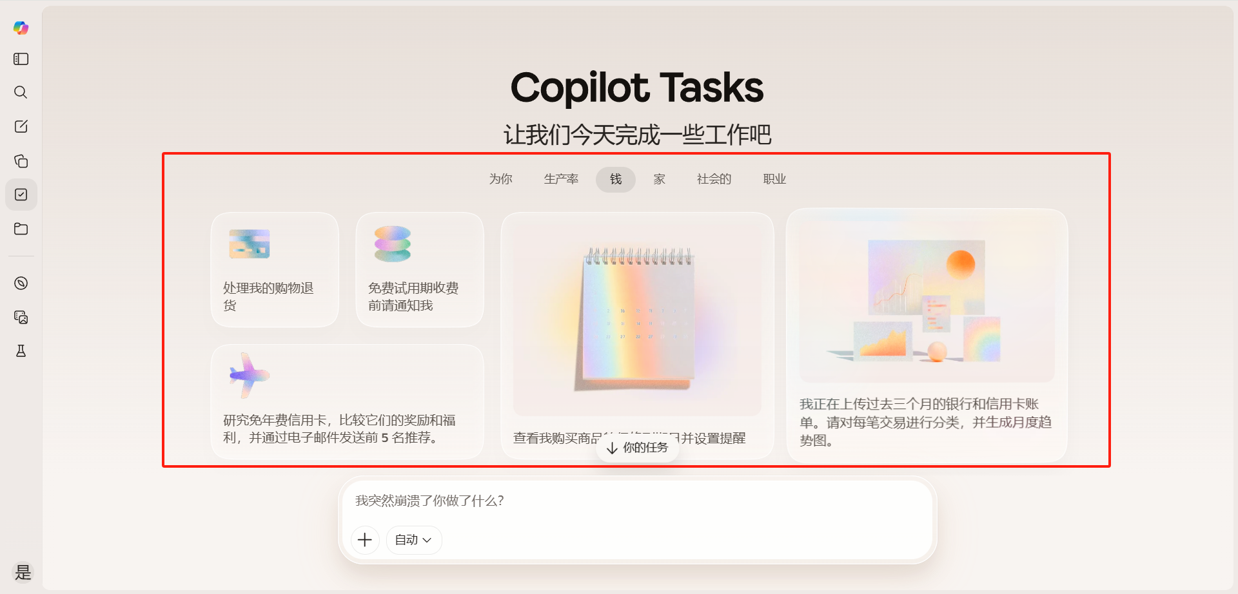The height and width of the screenshot is (594, 1238).
Task: Select the 为你 tab
Action: [500, 179]
